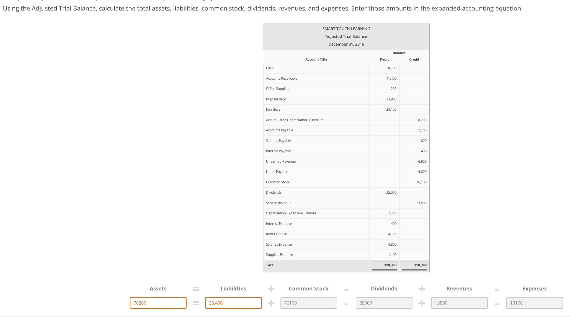Select the Dividends debit amount 35,000 in the table
The image size is (570, 317).
pos(391,192)
